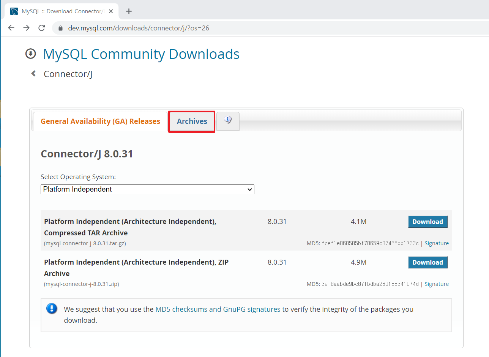
Task: Open Signature link for zip file
Action: coord(437,284)
